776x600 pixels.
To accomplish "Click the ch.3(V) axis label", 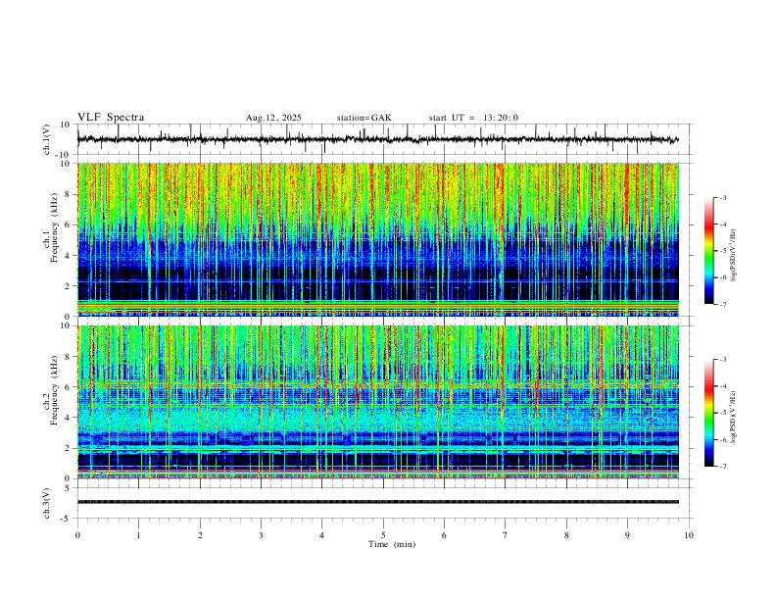I will coord(47,503).
